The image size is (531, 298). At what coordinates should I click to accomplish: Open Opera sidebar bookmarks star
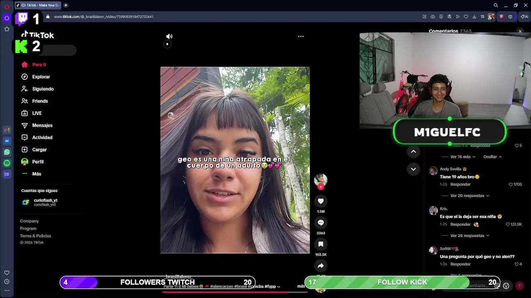[7, 29]
